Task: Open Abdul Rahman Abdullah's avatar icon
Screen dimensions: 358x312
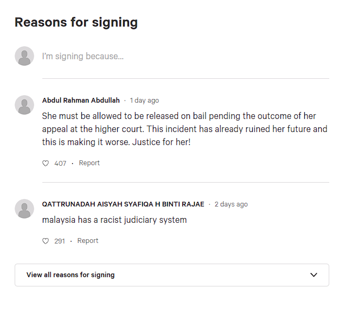Action: tap(24, 105)
